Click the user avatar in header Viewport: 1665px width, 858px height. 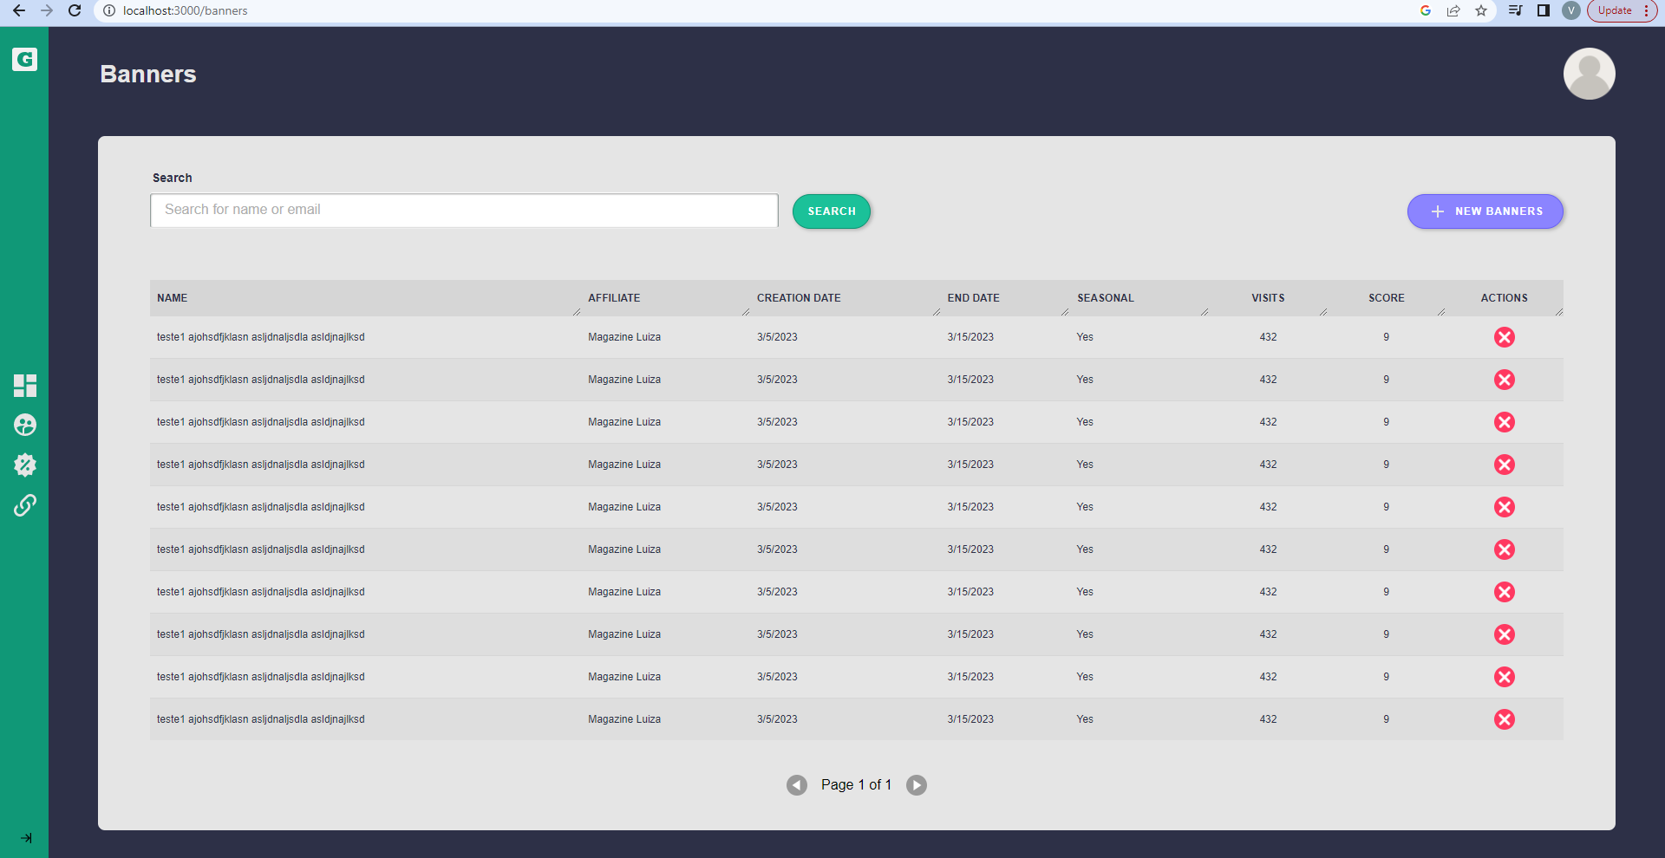pos(1589,74)
